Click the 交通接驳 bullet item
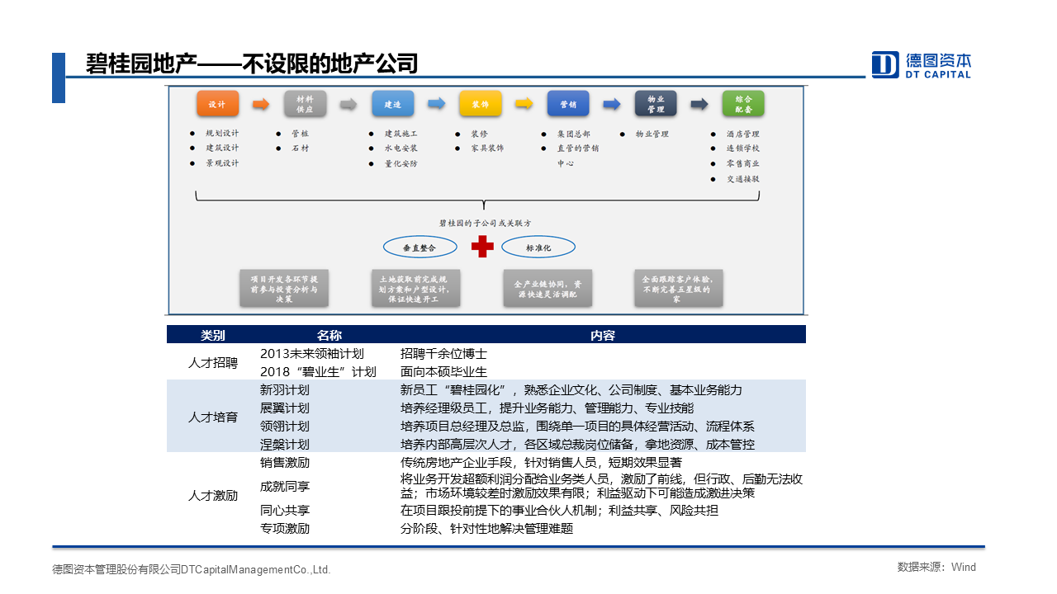1057x594 pixels. 743,178
